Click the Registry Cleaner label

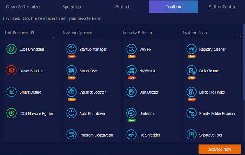pyautogui.click(x=212, y=49)
